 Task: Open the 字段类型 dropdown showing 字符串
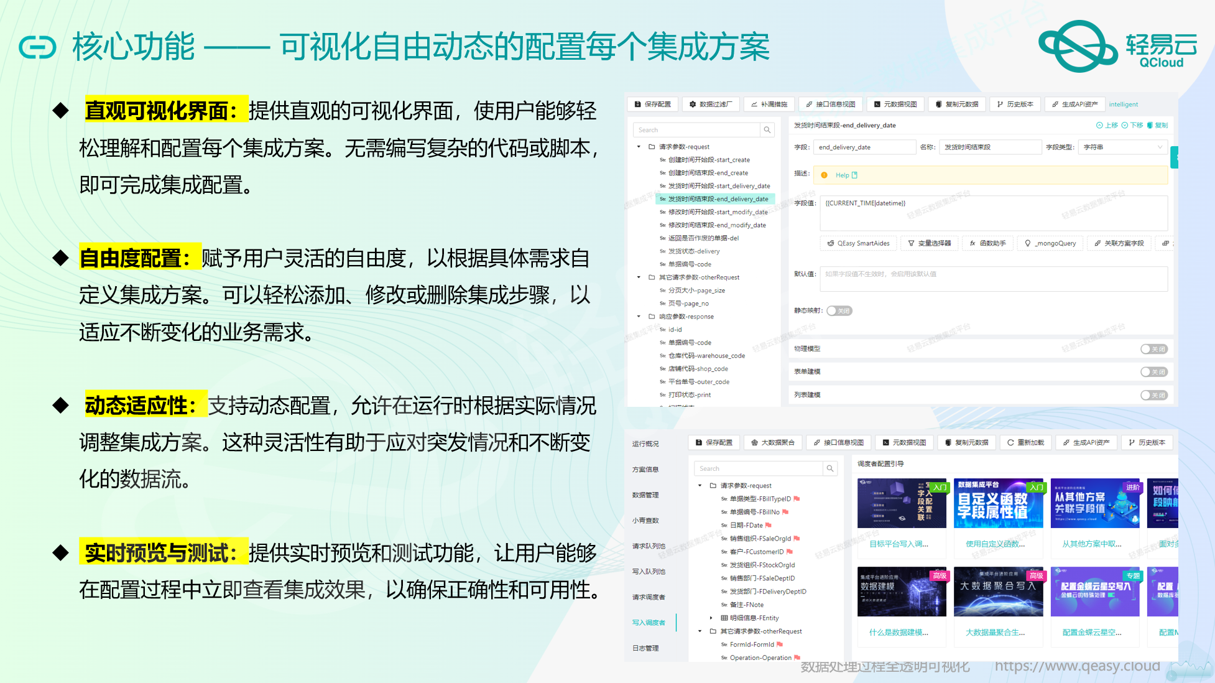point(1122,147)
